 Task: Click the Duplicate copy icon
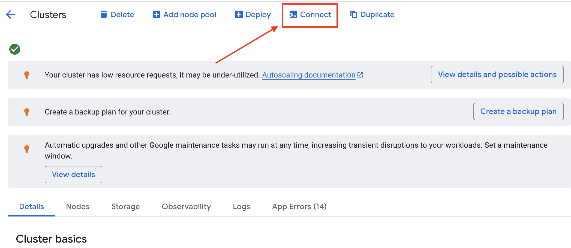pyautogui.click(x=353, y=14)
